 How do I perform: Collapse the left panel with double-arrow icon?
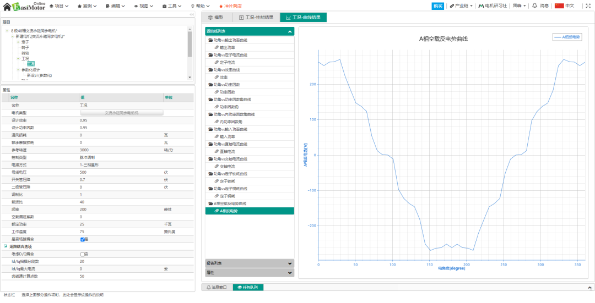[192, 15]
